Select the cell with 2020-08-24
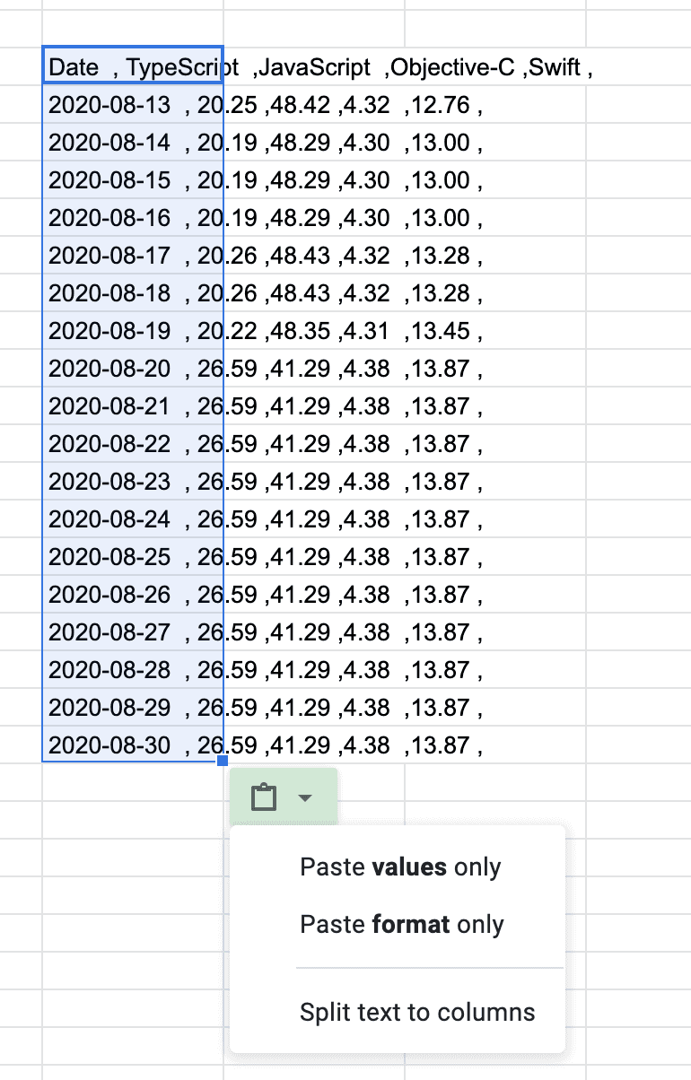Viewport: 691px width, 1080px height. click(x=133, y=519)
